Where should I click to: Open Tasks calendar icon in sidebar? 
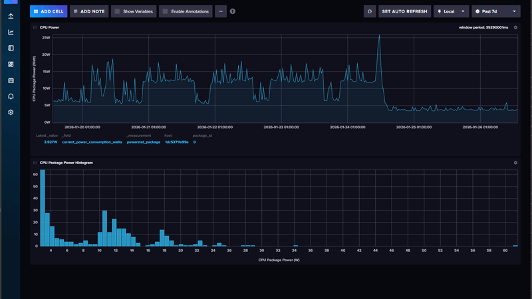click(x=11, y=80)
